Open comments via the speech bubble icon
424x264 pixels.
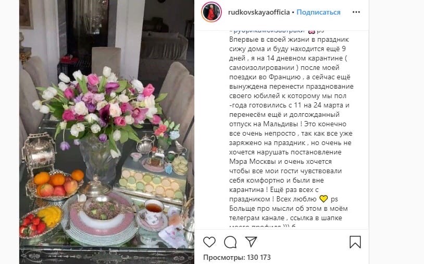pos(230,242)
